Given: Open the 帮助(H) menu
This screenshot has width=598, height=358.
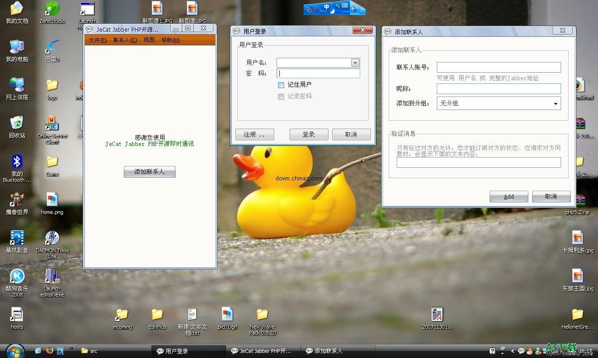Looking at the screenshot, I should pyautogui.click(x=170, y=40).
